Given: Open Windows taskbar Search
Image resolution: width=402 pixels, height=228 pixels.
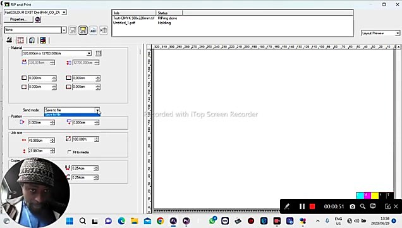Looking at the screenshot, I should tap(83, 221).
